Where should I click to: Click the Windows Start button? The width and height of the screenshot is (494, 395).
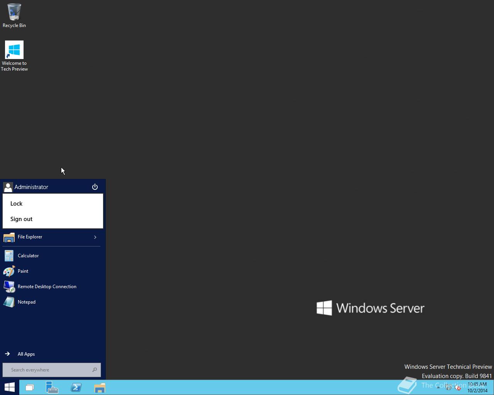[x=9, y=387]
